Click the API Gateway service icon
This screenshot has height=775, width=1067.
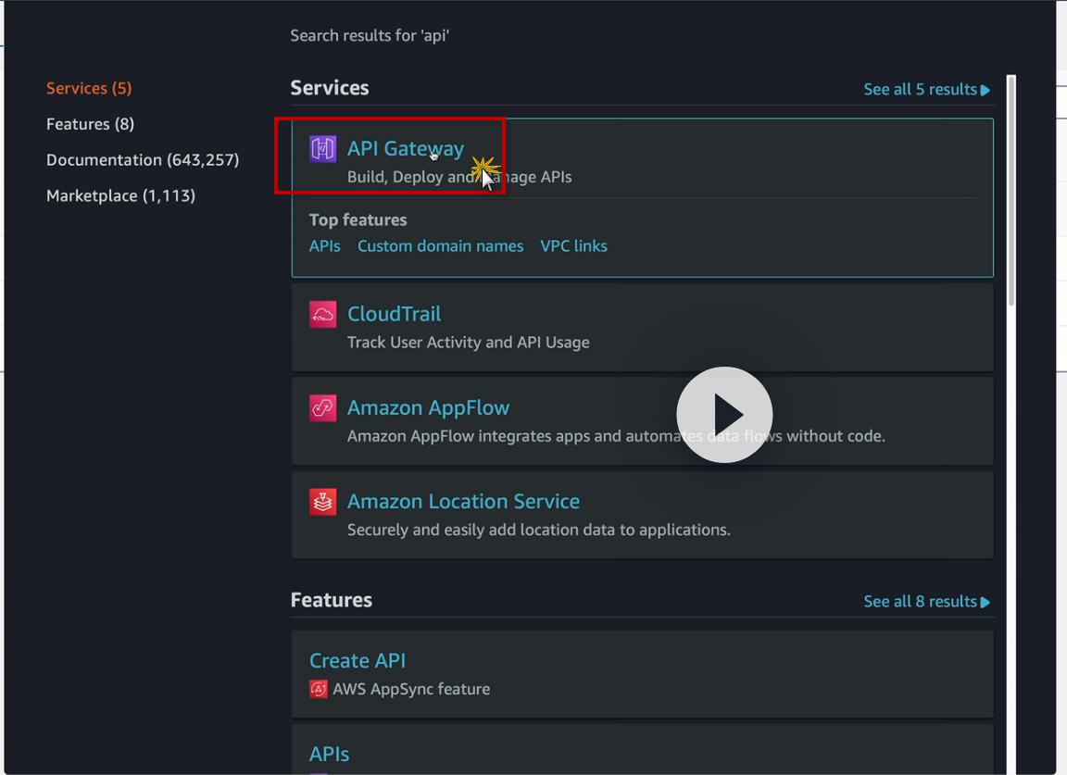(x=322, y=148)
